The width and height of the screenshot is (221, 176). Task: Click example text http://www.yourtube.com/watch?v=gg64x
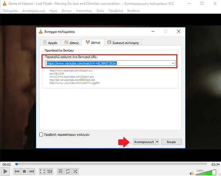[x=75, y=83]
